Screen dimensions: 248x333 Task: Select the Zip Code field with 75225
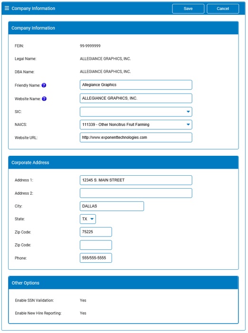96,232
